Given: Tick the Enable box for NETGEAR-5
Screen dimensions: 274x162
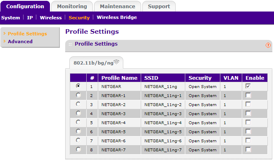Looking at the screenshot, I should tap(248, 131).
